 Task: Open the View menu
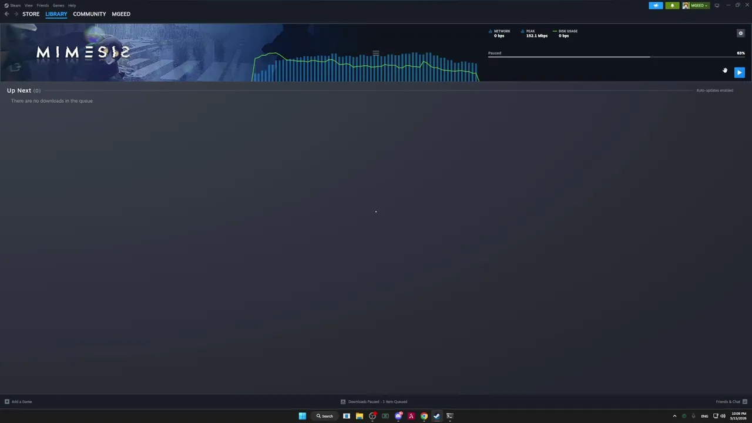28,5
